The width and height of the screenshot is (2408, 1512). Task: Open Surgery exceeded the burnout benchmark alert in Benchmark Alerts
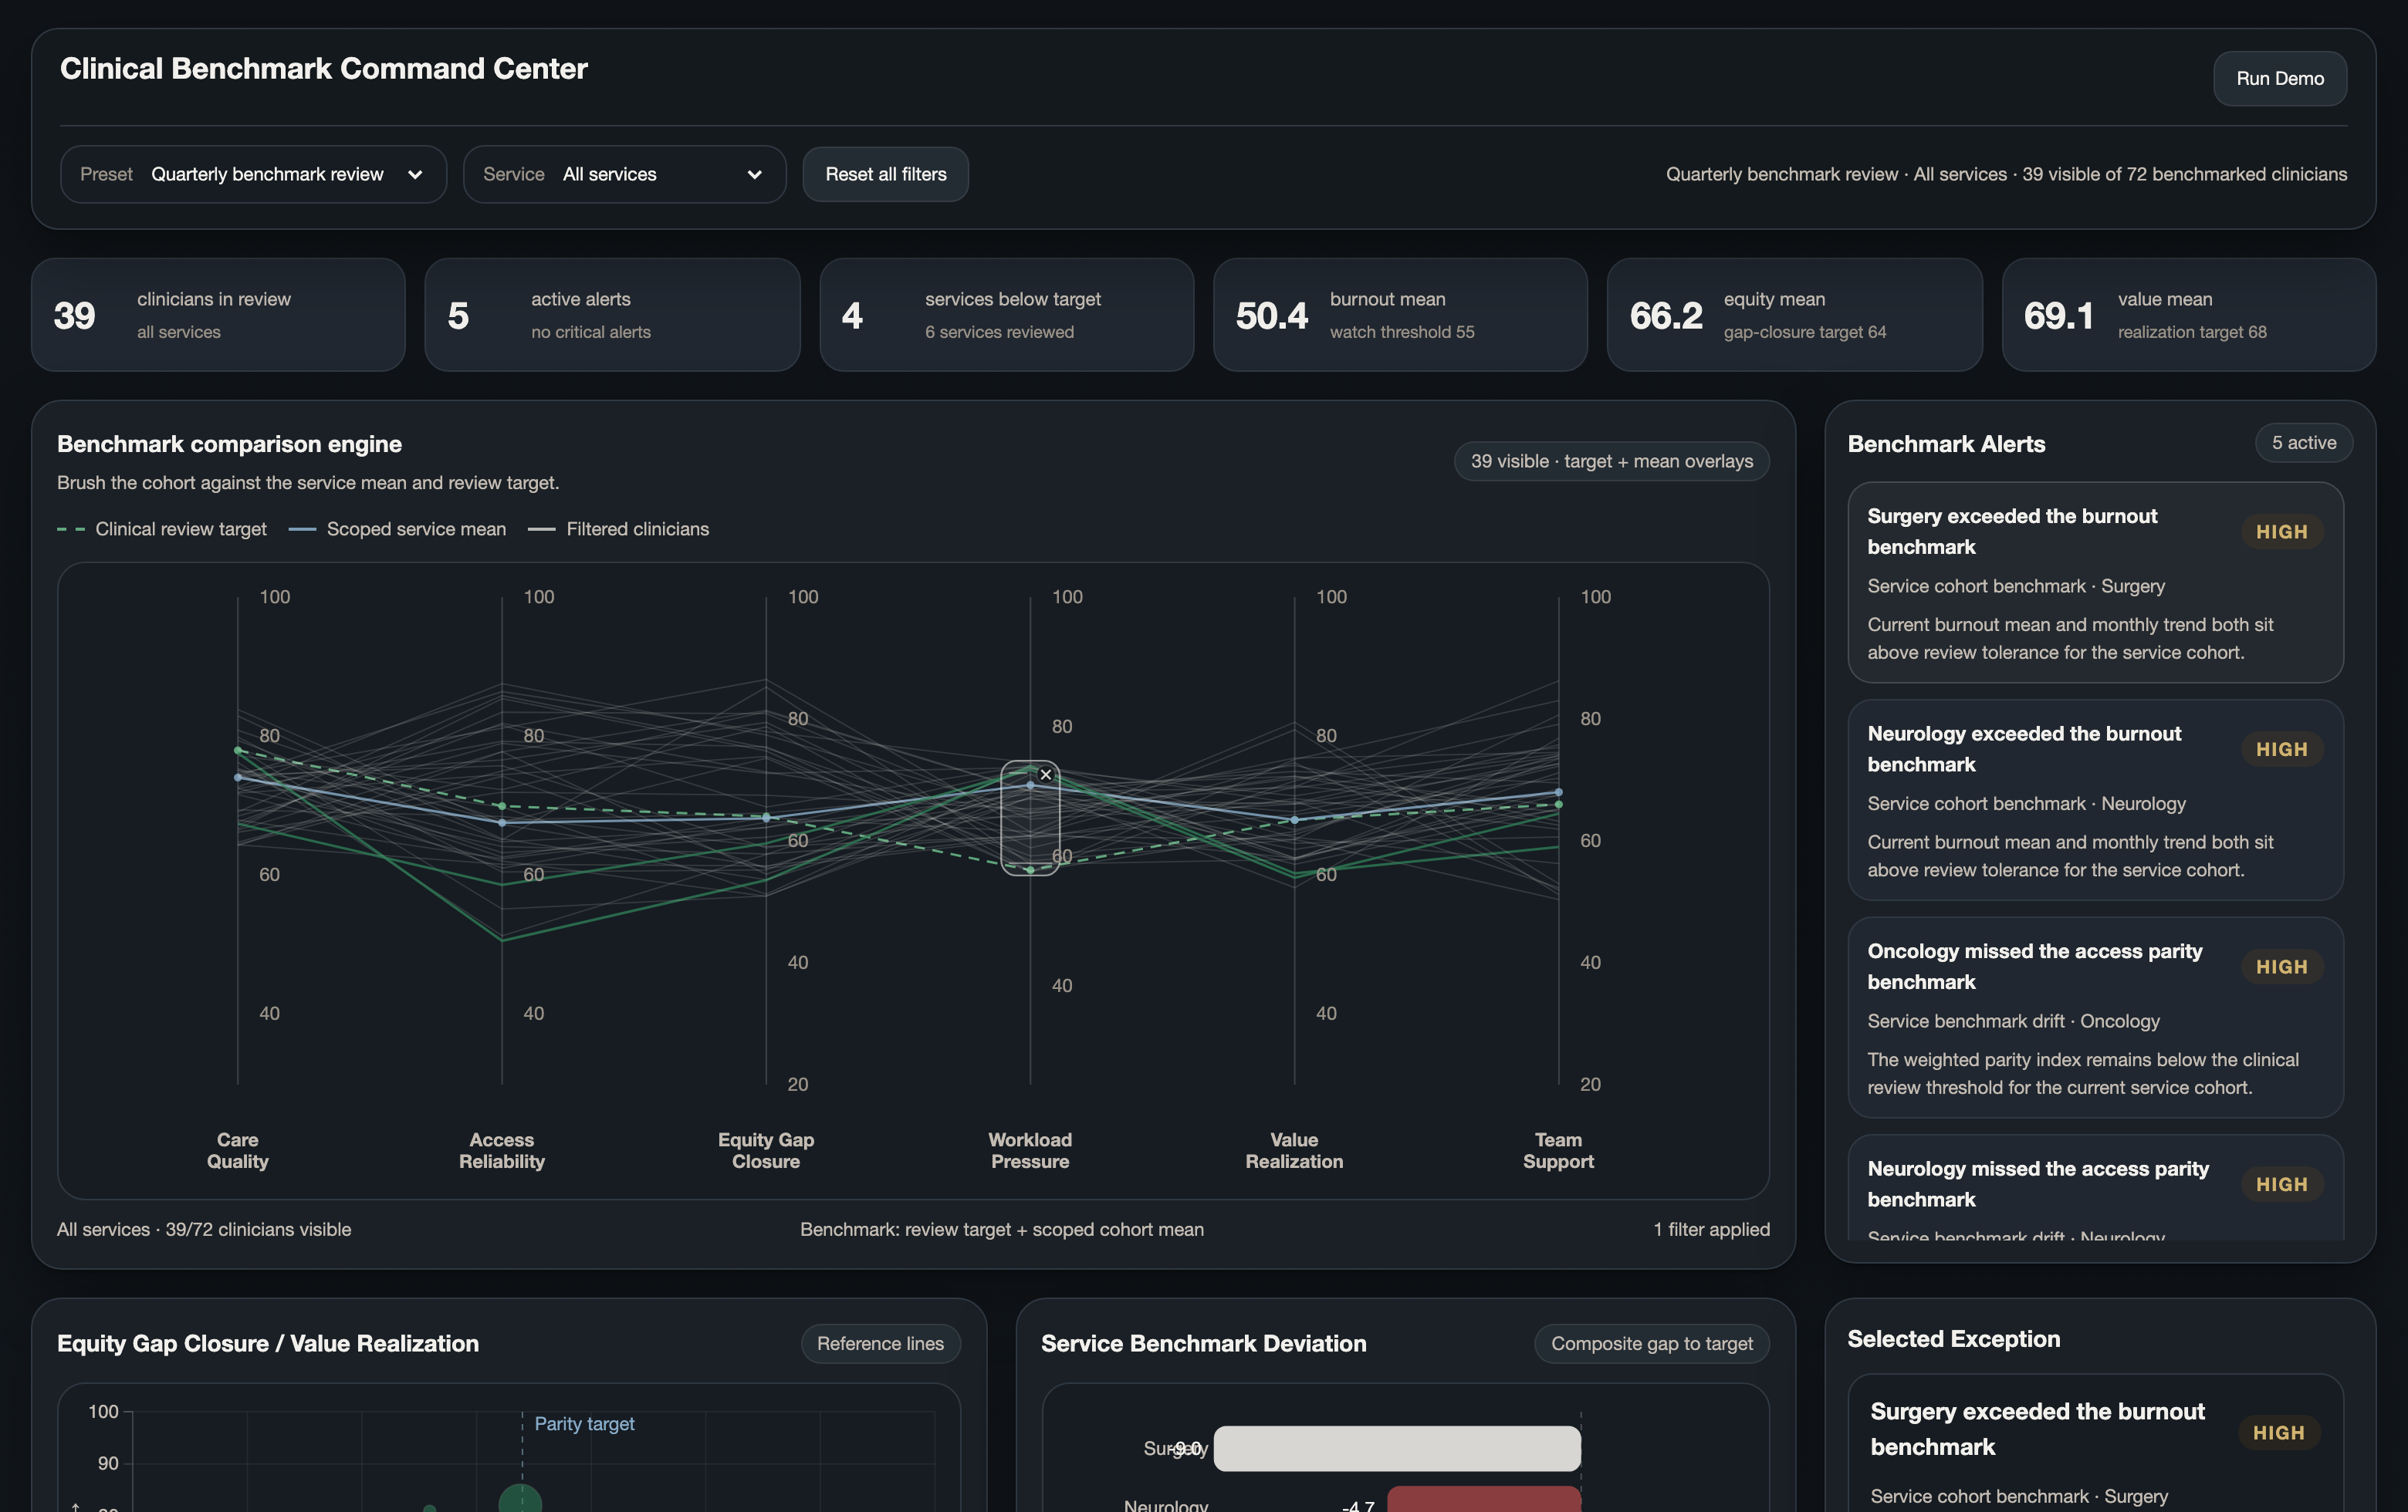2095,582
